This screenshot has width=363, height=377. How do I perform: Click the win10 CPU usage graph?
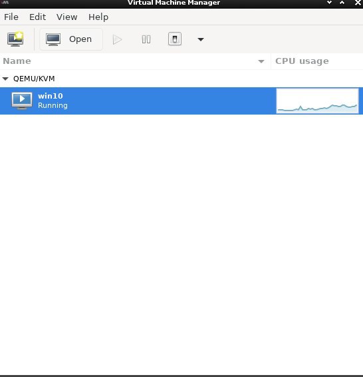coord(317,101)
